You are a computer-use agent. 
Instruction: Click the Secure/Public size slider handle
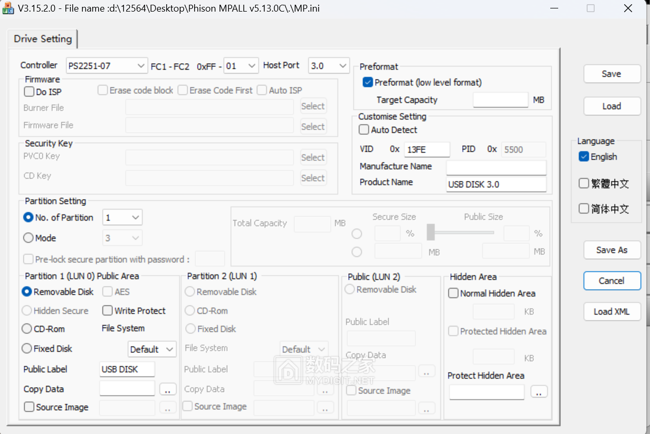coord(431,232)
